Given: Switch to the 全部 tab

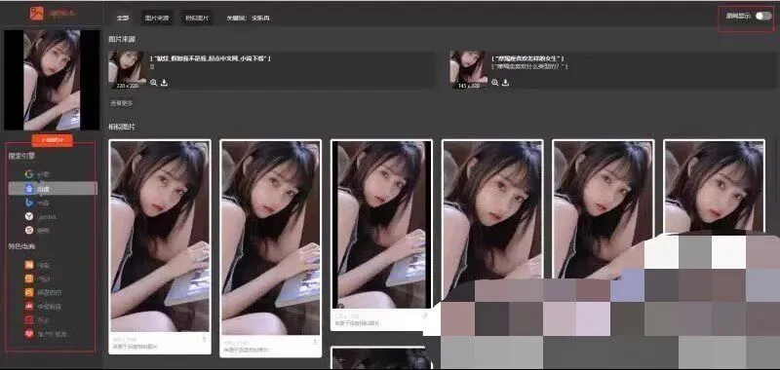Looking at the screenshot, I should (123, 18).
